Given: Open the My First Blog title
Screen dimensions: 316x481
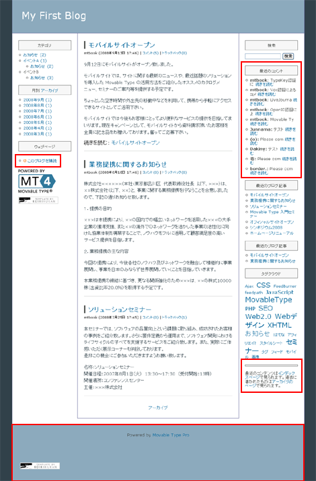Looking at the screenshot, I should tap(54, 15).
